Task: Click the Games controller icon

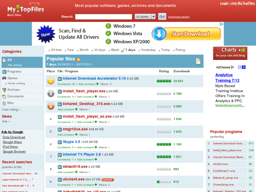Action: tap(4, 78)
